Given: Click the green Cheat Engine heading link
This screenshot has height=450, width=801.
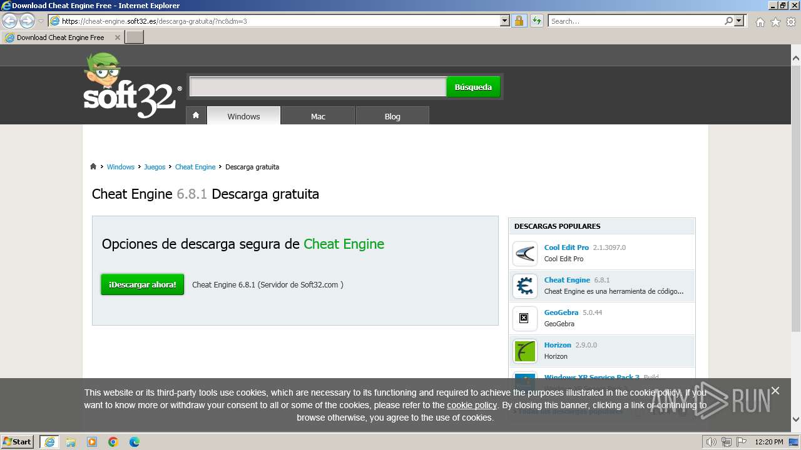Looking at the screenshot, I should [344, 244].
